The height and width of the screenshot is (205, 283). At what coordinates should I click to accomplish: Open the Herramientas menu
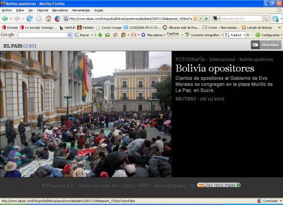pos(81,10)
